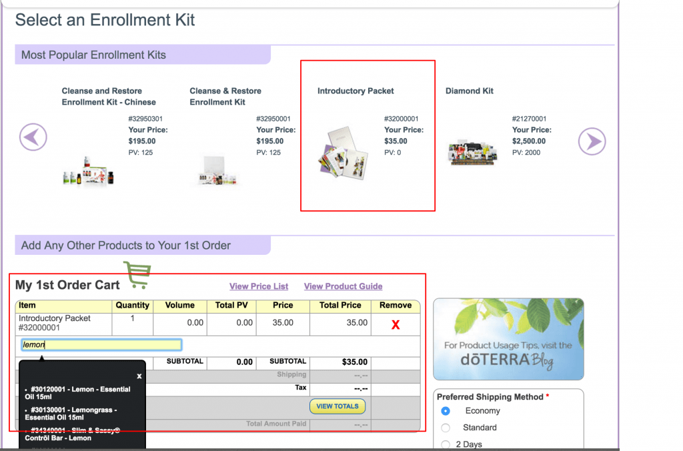Click the $35.00 Introductory Packet price
This screenshot has width=683, height=451.
(x=396, y=141)
